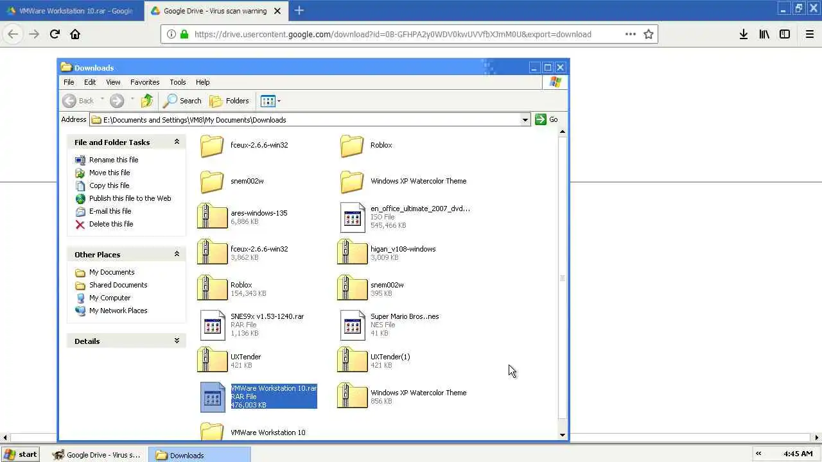822x462 pixels.
Task: Collapse File and Folder Tasks panel
Action: click(x=177, y=142)
